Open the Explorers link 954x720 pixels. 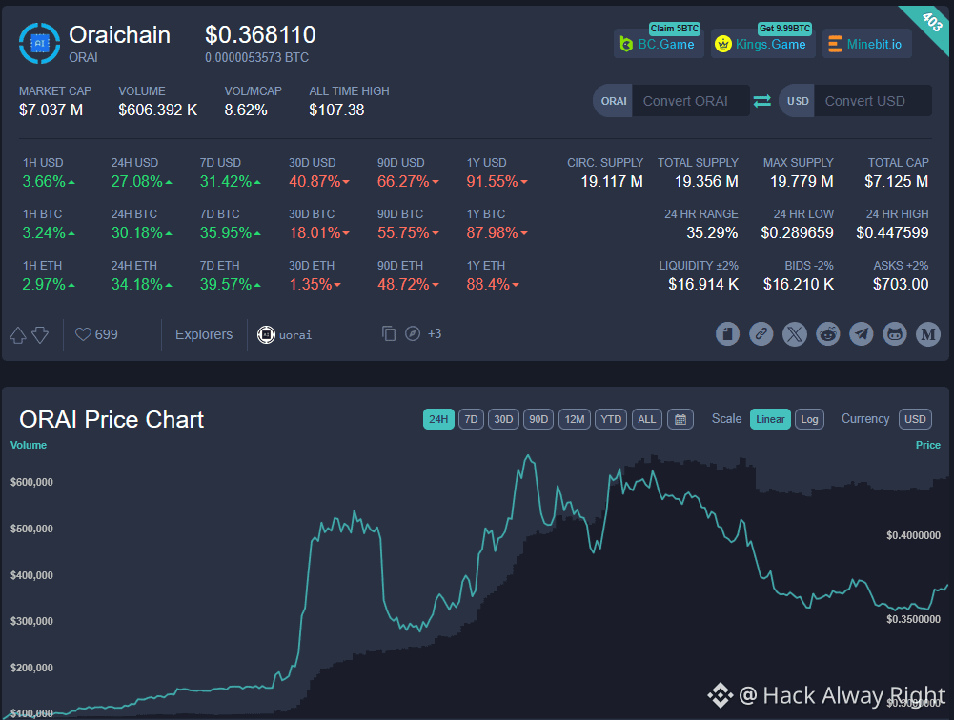(x=204, y=334)
